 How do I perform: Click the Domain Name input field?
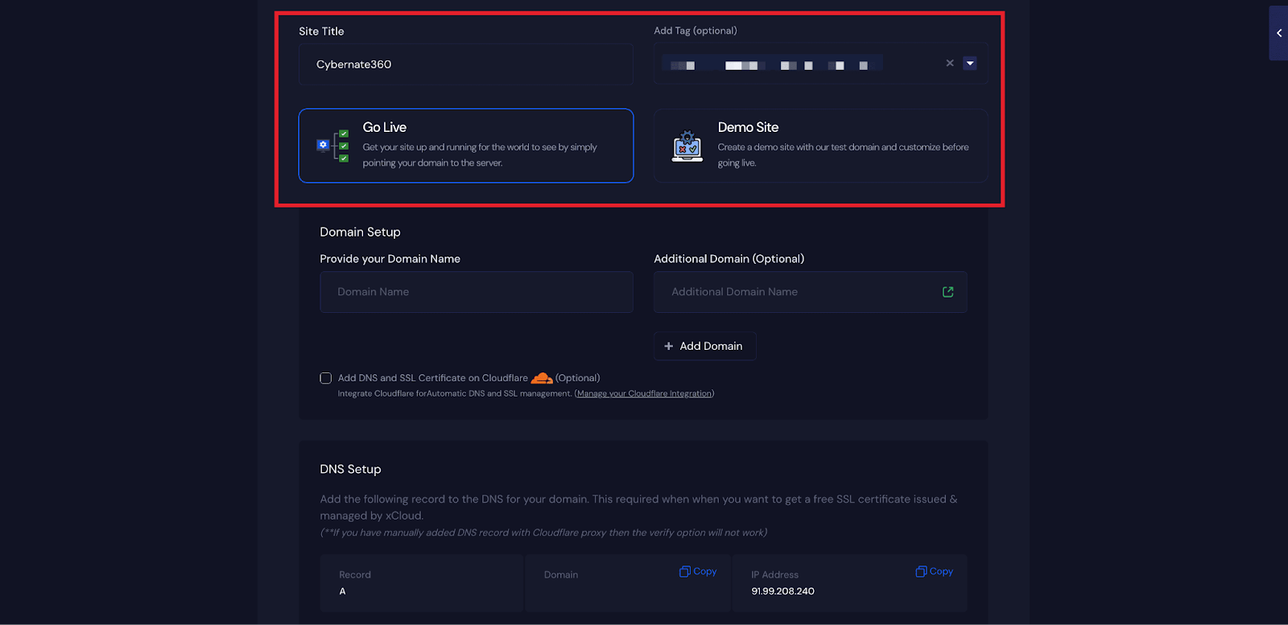(476, 292)
